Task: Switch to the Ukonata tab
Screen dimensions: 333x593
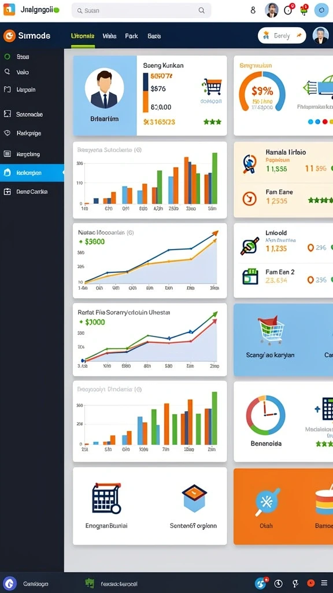Action: 83,36
